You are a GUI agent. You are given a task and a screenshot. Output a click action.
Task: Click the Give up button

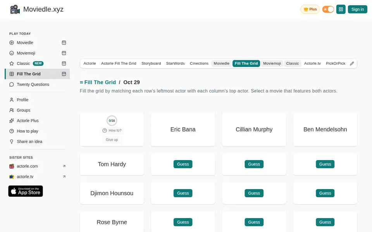pos(112,140)
